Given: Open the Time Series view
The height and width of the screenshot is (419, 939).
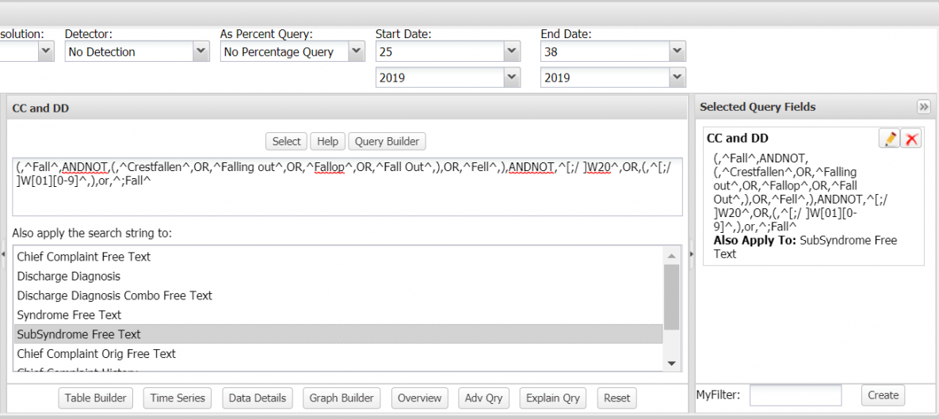Looking at the screenshot, I should point(177,398).
